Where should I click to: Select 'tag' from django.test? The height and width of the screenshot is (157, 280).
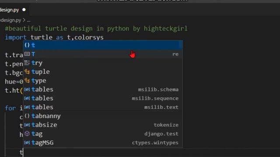point(103,134)
